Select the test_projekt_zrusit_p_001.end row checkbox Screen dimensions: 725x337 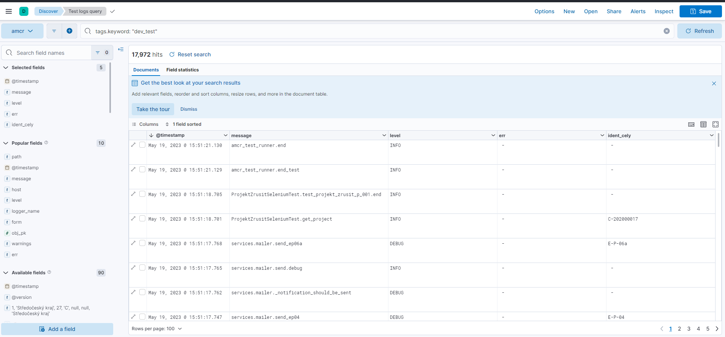pos(142,194)
